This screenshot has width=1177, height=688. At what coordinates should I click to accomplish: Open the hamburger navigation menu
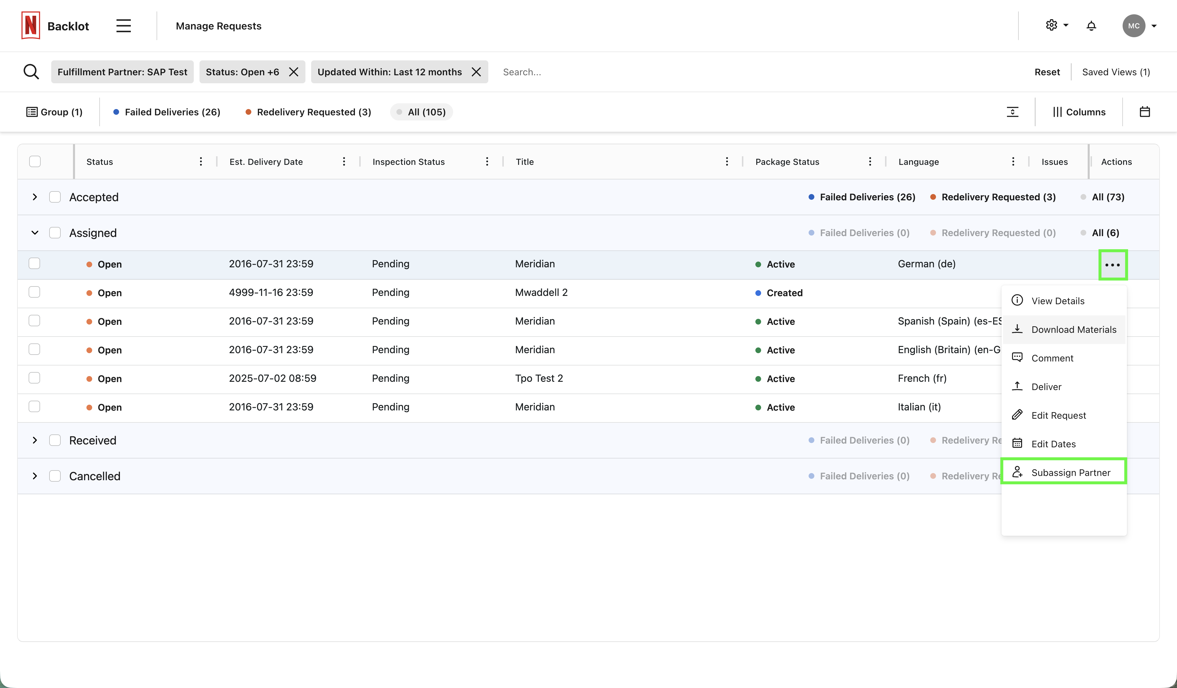pyautogui.click(x=123, y=26)
